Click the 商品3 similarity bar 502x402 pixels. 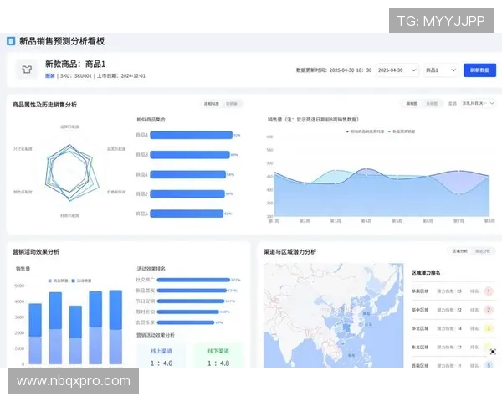[190, 155]
